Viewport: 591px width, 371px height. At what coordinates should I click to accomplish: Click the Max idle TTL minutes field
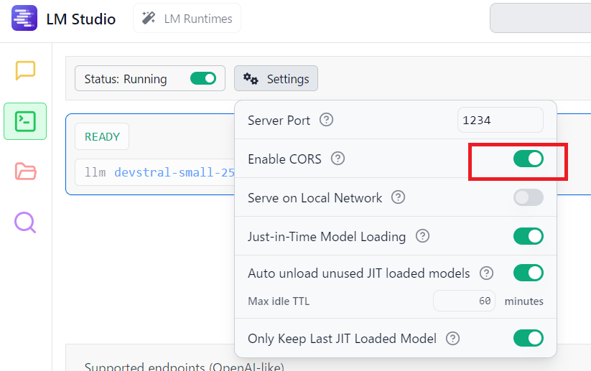coord(464,301)
